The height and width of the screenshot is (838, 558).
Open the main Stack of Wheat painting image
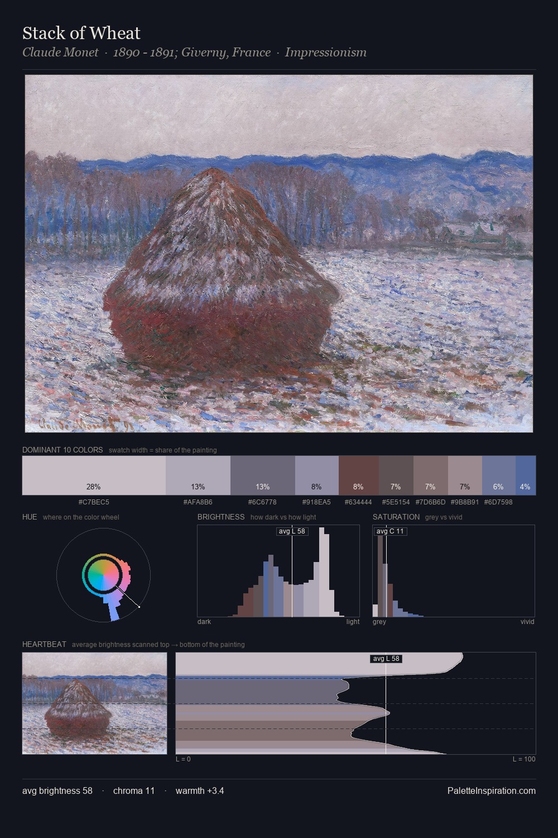pyautogui.click(x=279, y=254)
